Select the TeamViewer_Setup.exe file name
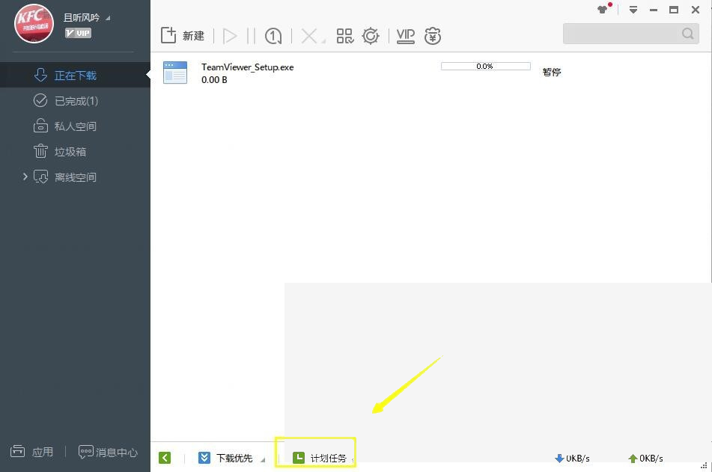Viewport: 712px width, 472px height. tap(248, 67)
